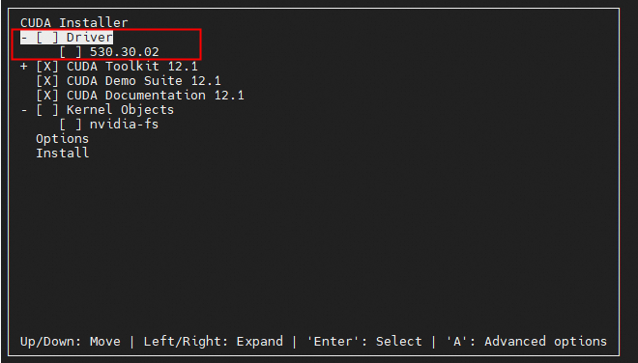Enable the 530.30.02 driver checkbox
The height and width of the screenshot is (363, 638).
click(71, 52)
